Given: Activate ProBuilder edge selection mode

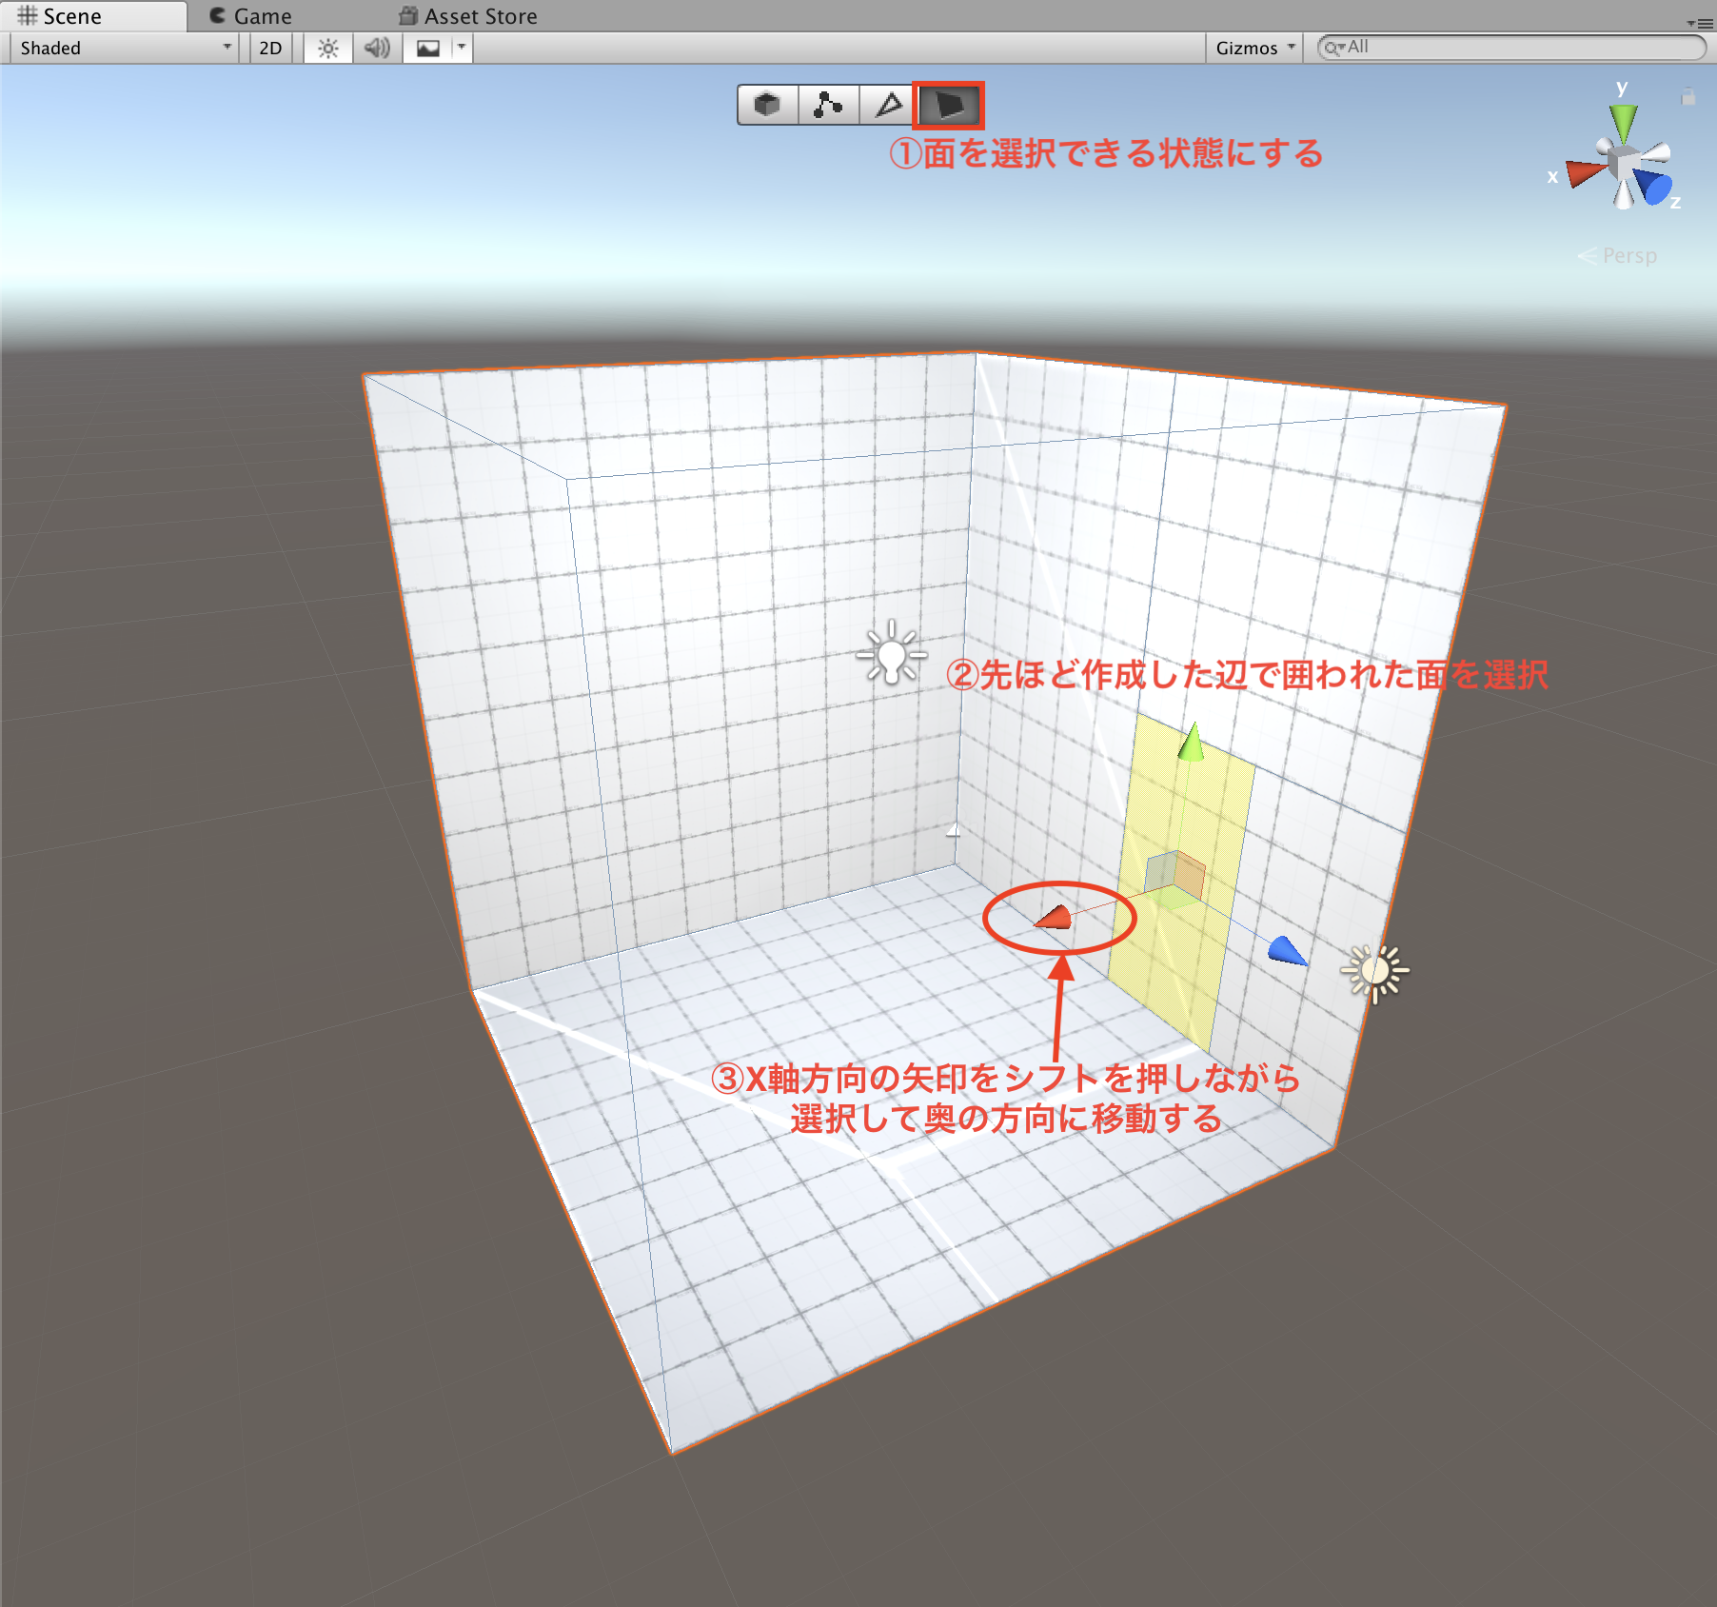Looking at the screenshot, I should coord(889,105).
